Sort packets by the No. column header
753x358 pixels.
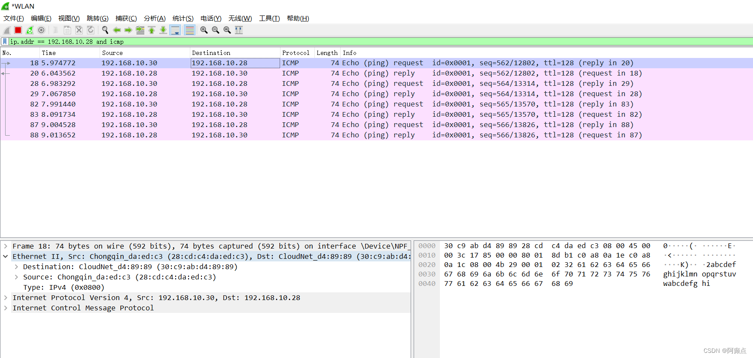[x=20, y=53]
